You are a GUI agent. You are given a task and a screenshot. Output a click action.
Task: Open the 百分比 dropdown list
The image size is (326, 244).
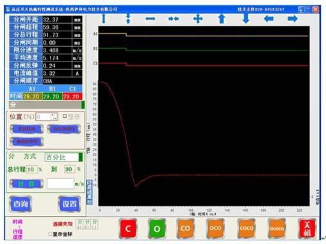(x=81, y=157)
